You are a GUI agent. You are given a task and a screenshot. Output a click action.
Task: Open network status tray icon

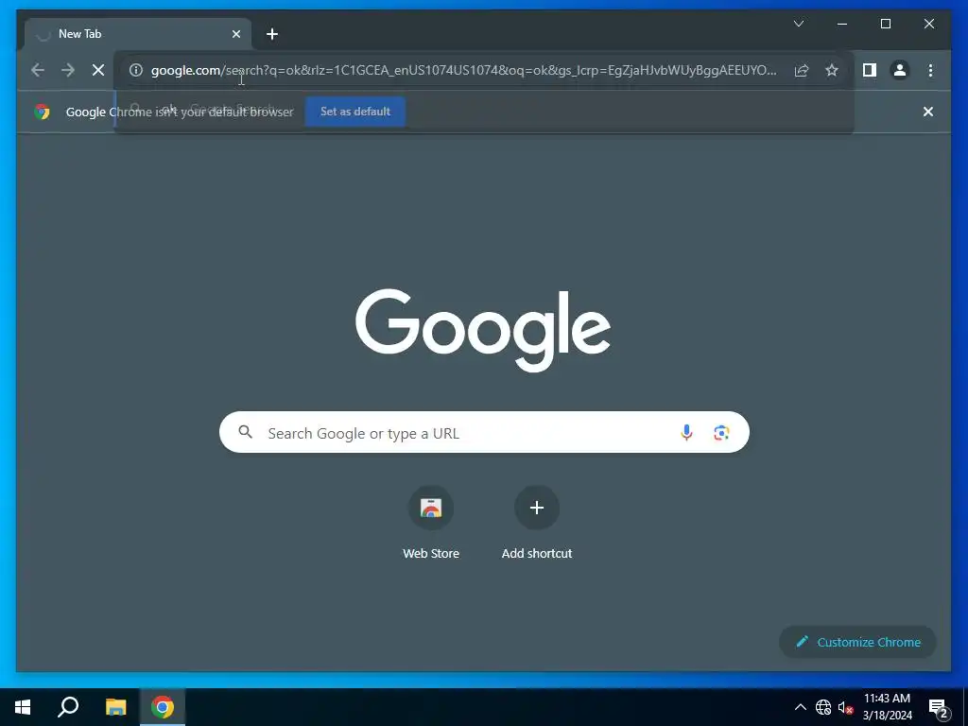coord(823,707)
